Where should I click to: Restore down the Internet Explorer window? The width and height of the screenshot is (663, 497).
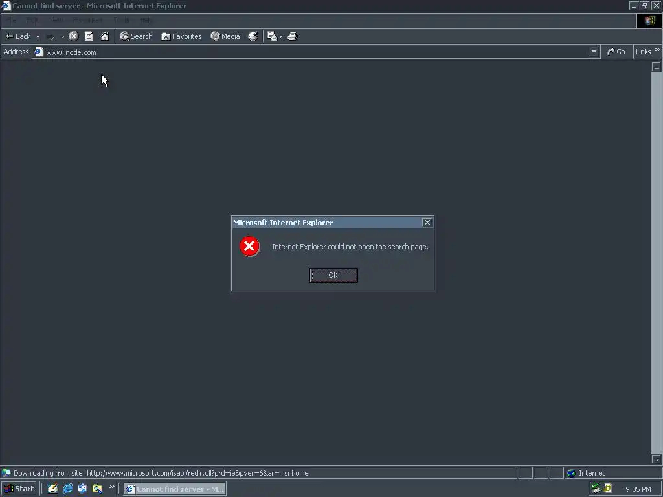click(x=644, y=5)
